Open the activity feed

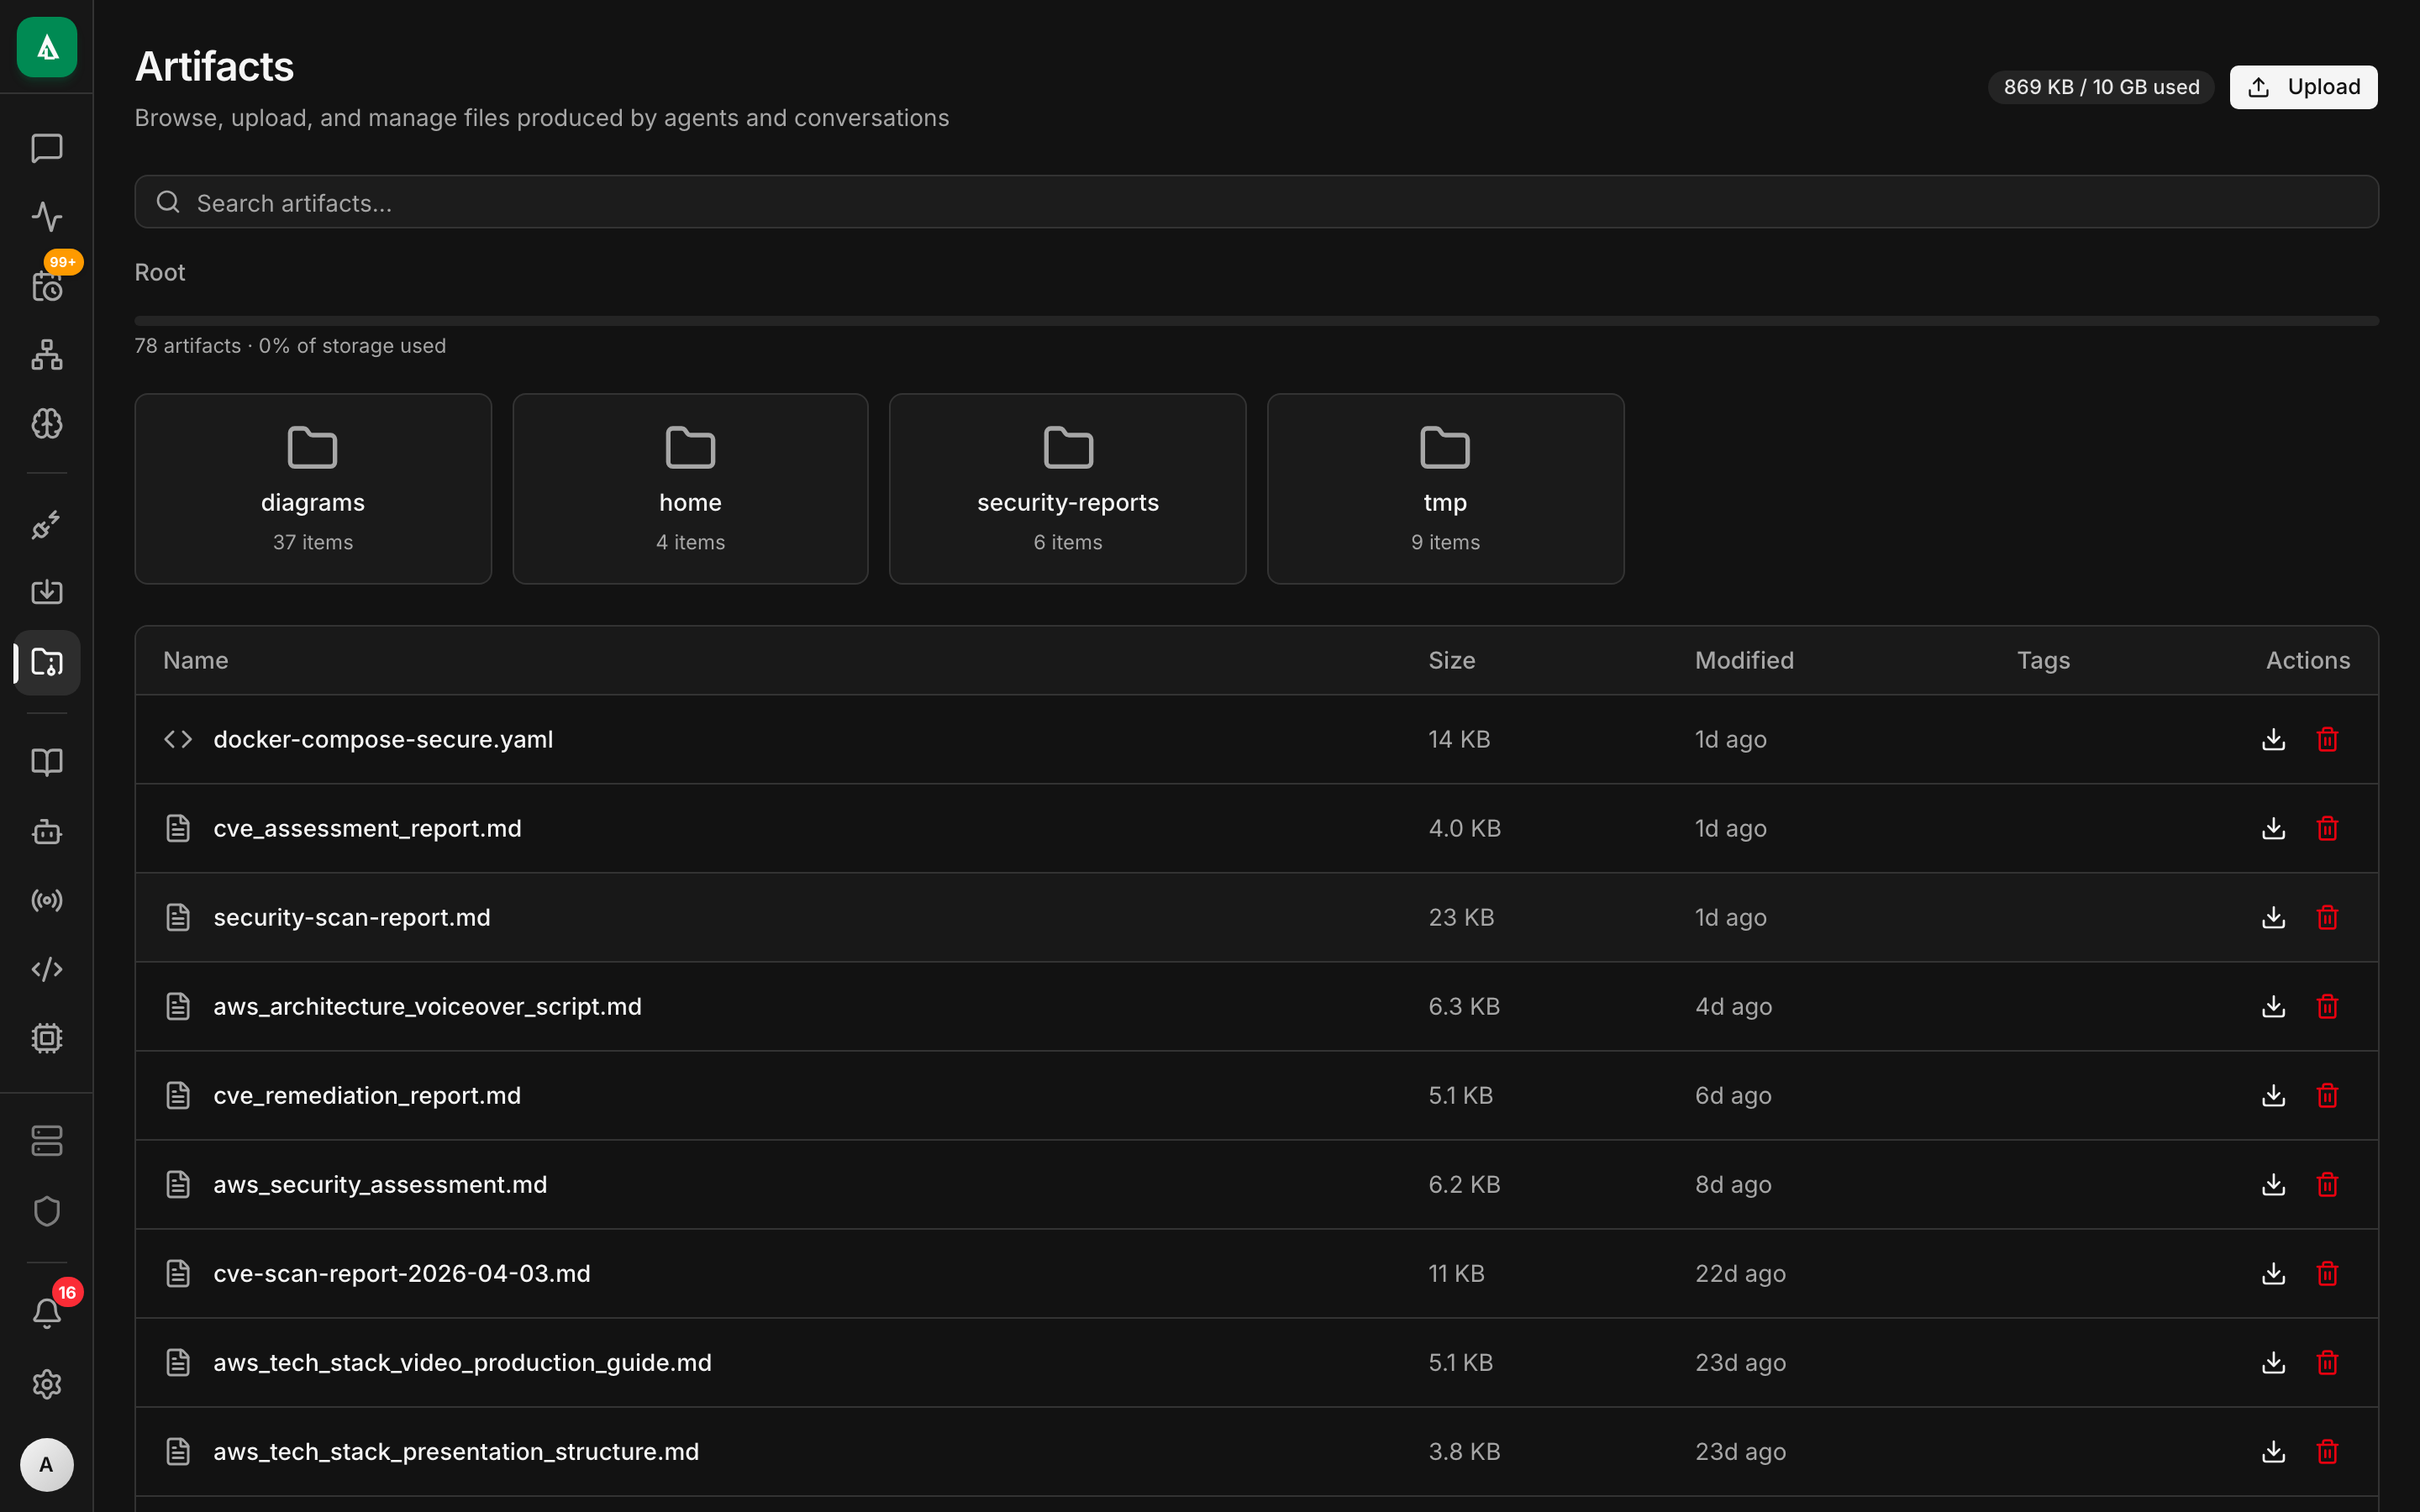tap(47, 216)
